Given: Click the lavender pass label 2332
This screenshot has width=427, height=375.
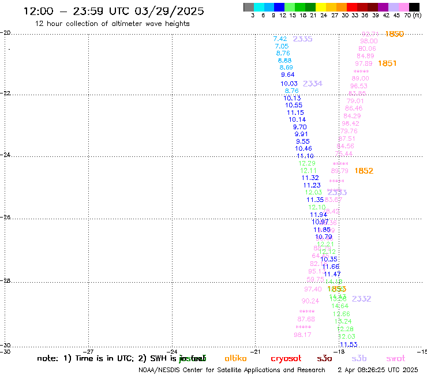Looking at the screenshot, I should 361,299.
